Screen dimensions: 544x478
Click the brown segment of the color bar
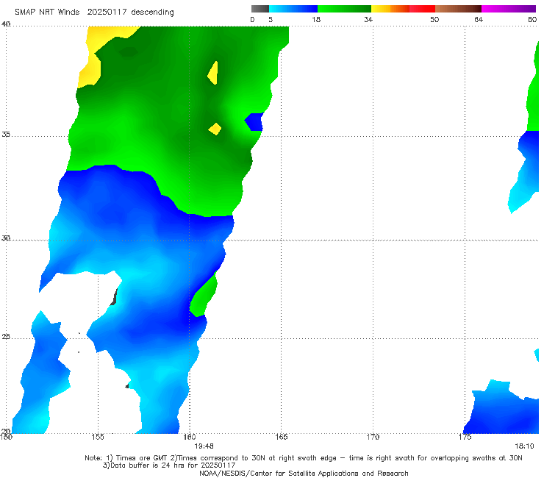(458, 9)
